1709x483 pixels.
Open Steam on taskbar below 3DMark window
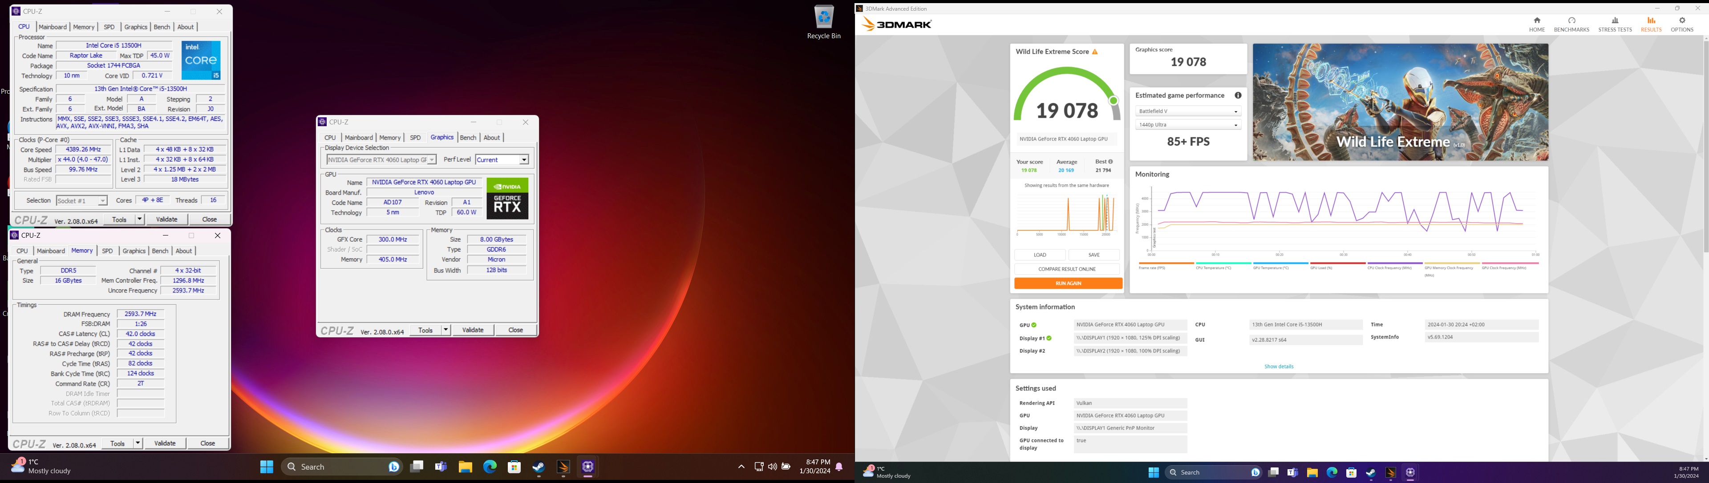(x=1371, y=472)
